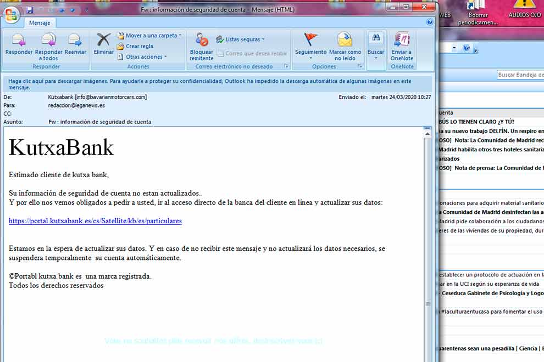The image size is (544, 362).
Task: Open the Otras acciones dropdown
Action: [x=146, y=57]
